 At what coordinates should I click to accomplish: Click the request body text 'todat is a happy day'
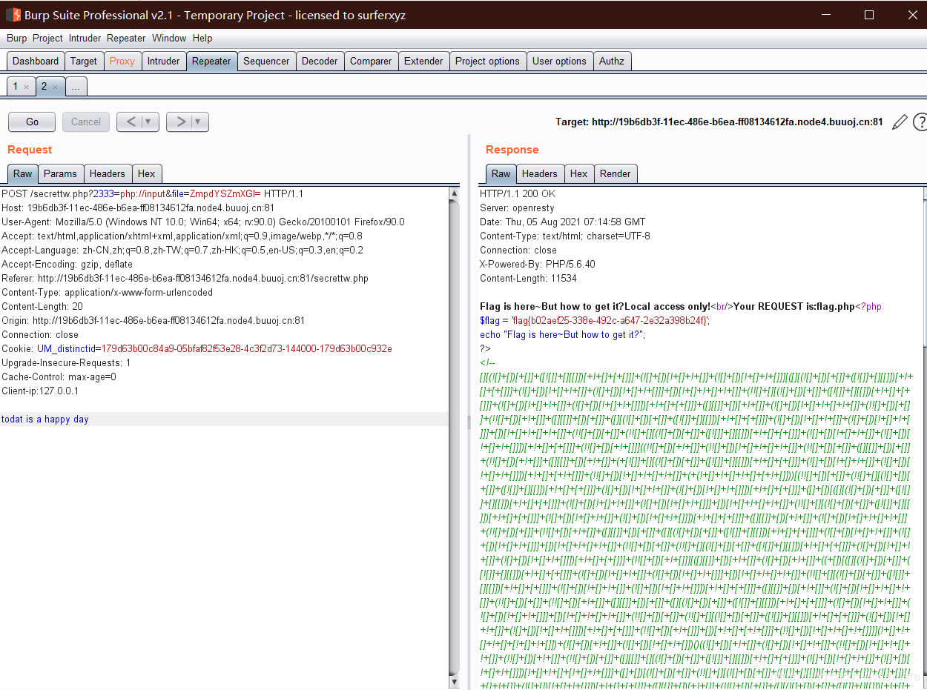44,419
